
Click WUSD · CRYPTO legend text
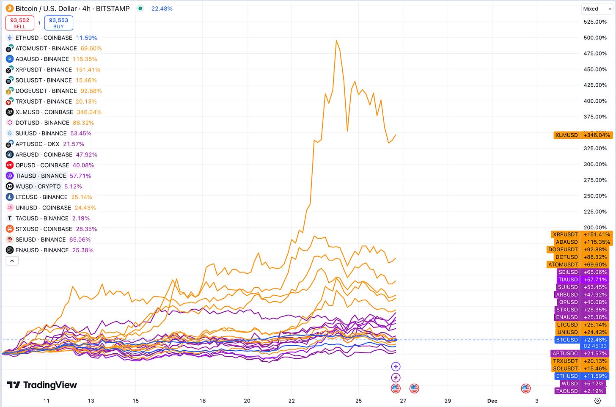[38, 186]
